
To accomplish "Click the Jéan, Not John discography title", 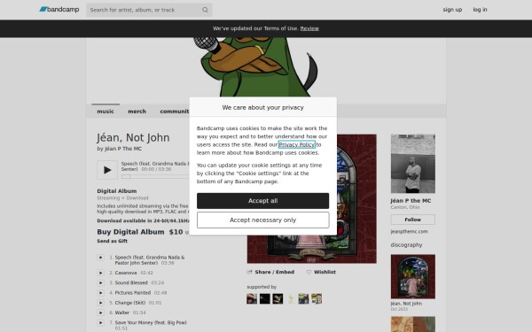I will 406,304.
